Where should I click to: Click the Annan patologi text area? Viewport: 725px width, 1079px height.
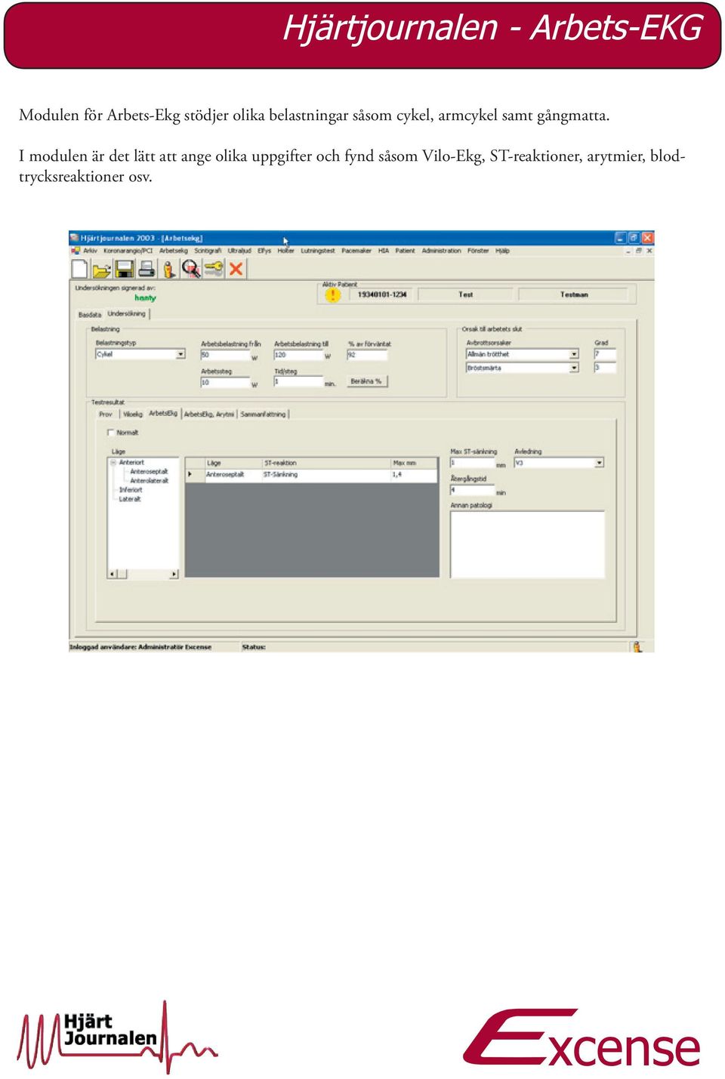527,544
